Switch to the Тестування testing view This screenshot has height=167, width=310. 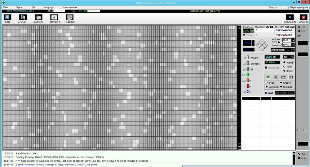pos(54,19)
